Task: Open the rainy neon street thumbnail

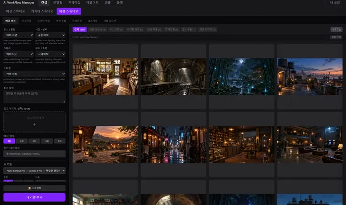Action: 173,144
